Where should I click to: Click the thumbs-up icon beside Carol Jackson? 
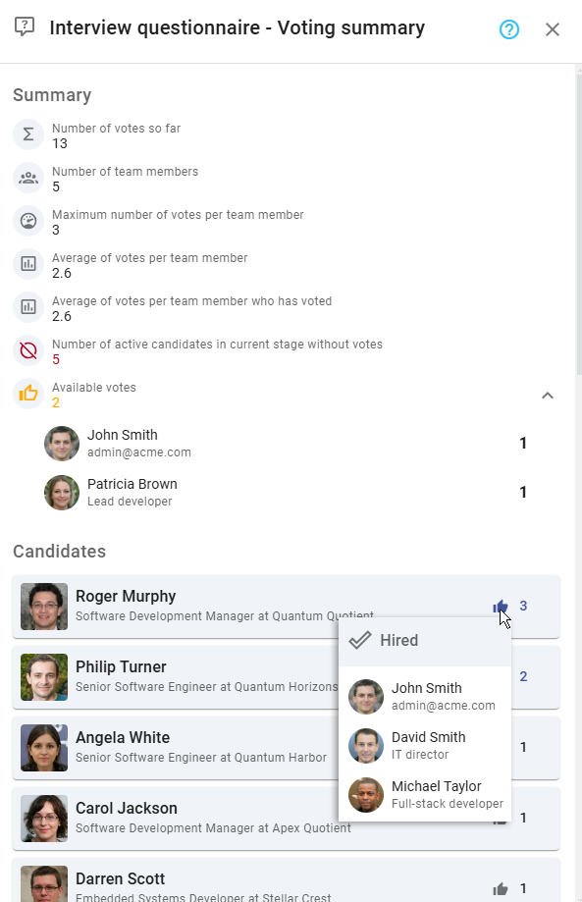[501, 819]
